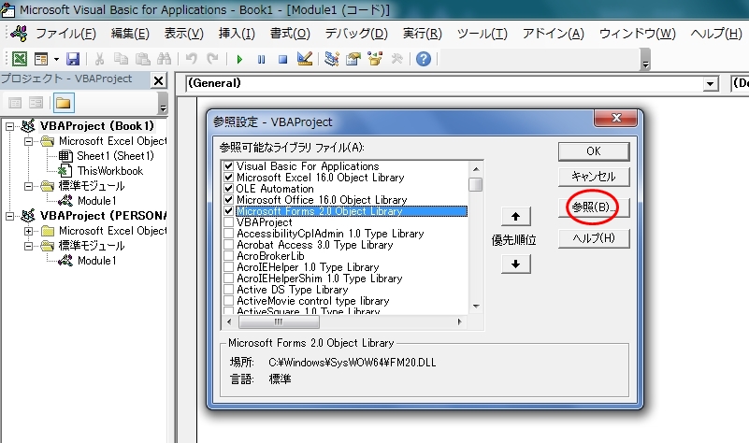749x443 pixels.
Task: Uncheck OLE Automation checkbox
Action: point(228,189)
